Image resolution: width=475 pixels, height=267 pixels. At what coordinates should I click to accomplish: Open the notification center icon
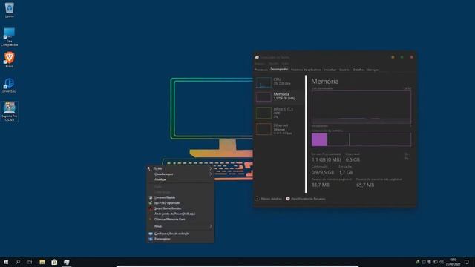(x=467, y=262)
